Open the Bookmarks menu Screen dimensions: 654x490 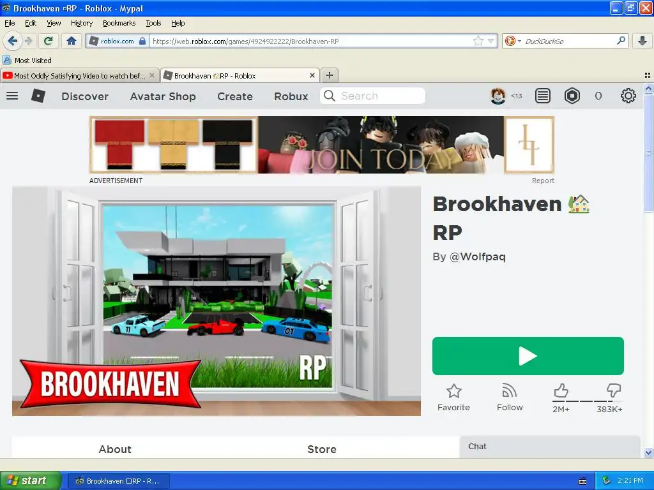tap(119, 23)
